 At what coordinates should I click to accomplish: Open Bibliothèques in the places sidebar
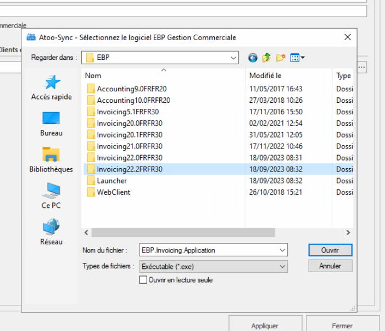pyautogui.click(x=51, y=160)
